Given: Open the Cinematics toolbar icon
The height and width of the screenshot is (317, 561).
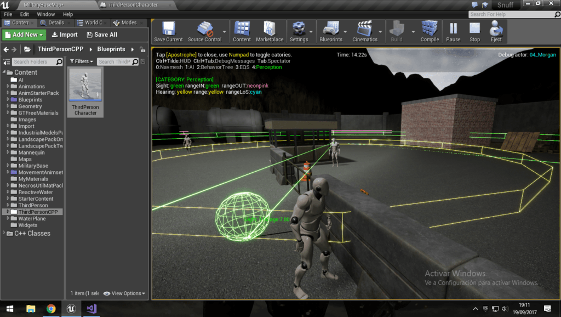Looking at the screenshot, I should coord(364,31).
